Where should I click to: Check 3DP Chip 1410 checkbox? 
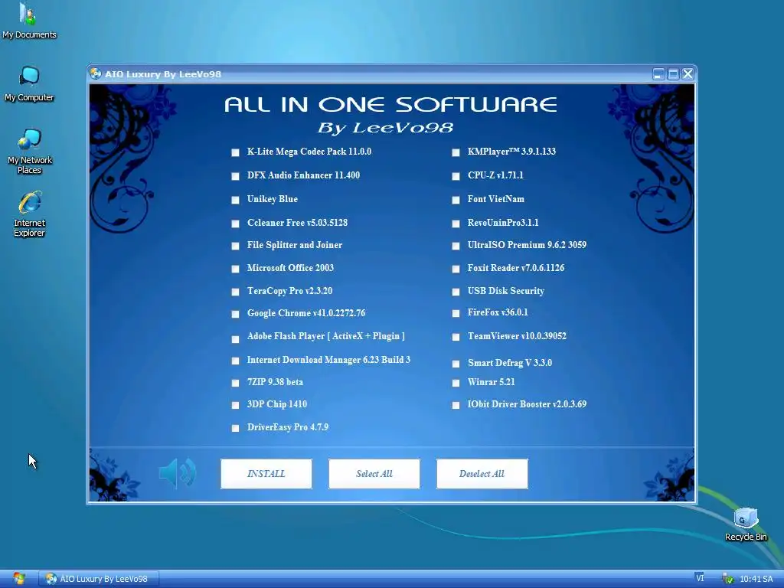point(236,405)
